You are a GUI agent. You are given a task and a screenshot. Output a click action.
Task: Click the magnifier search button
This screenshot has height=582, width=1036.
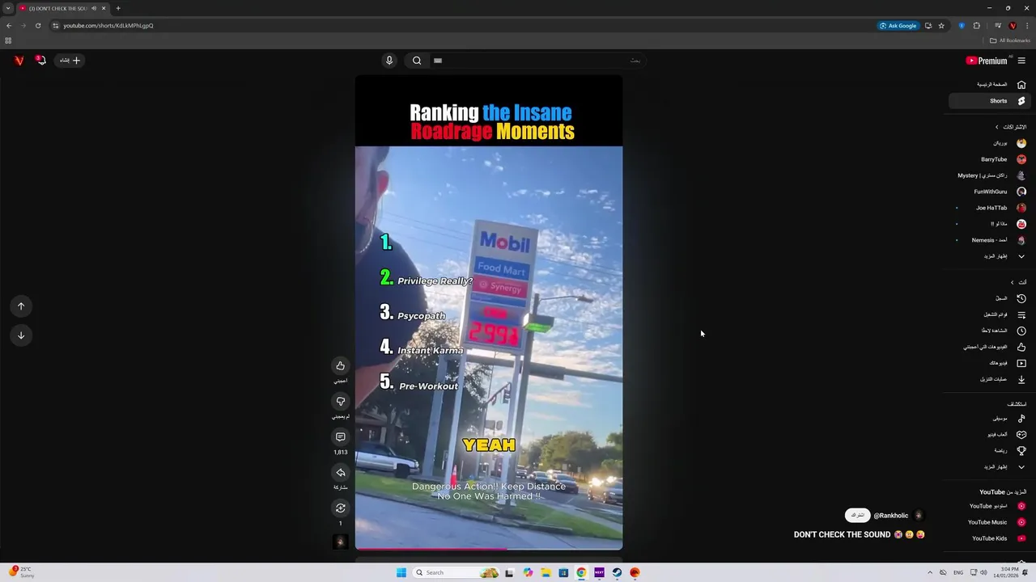pos(417,60)
